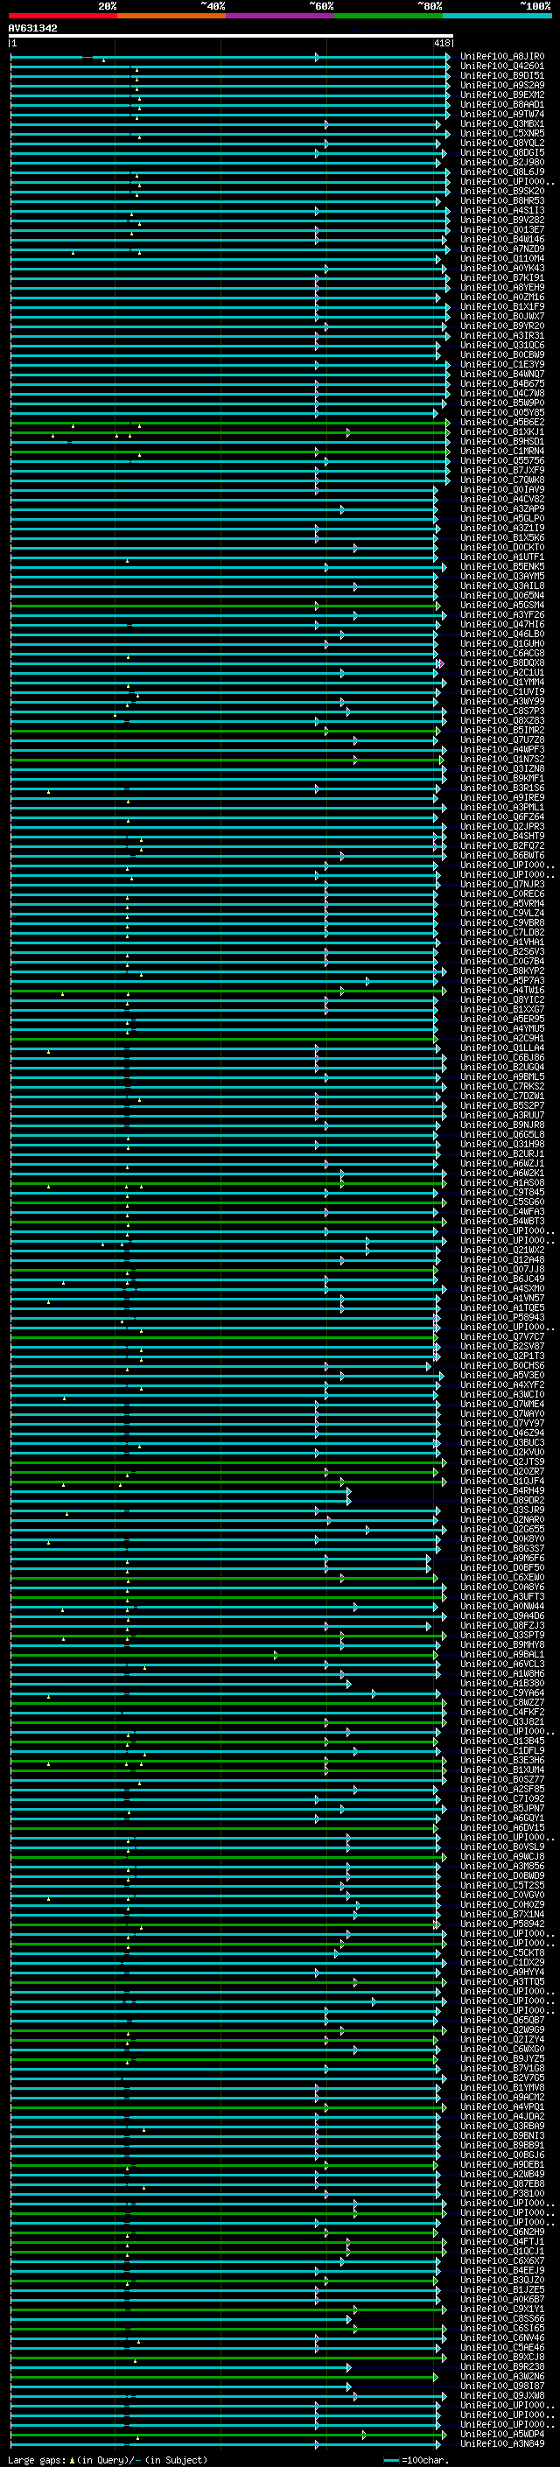
Task: Select UniRef100_Q013E7 label
Action: [x=502, y=230]
